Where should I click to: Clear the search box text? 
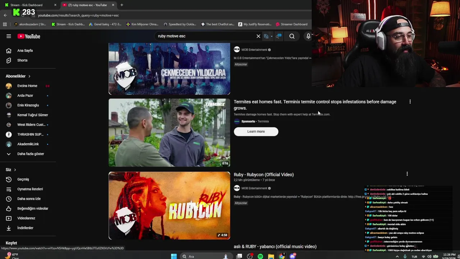pyautogui.click(x=258, y=36)
